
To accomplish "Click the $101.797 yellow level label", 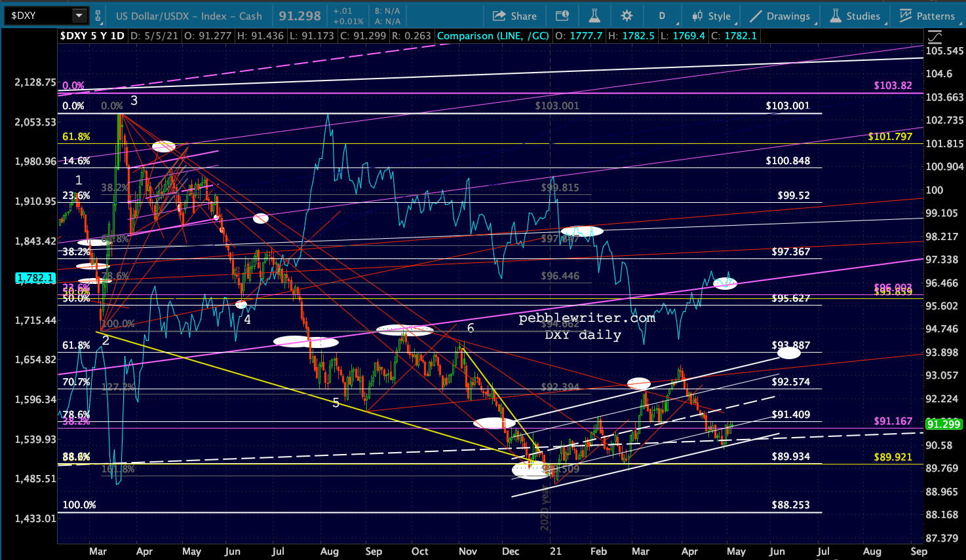I will 890,137.
